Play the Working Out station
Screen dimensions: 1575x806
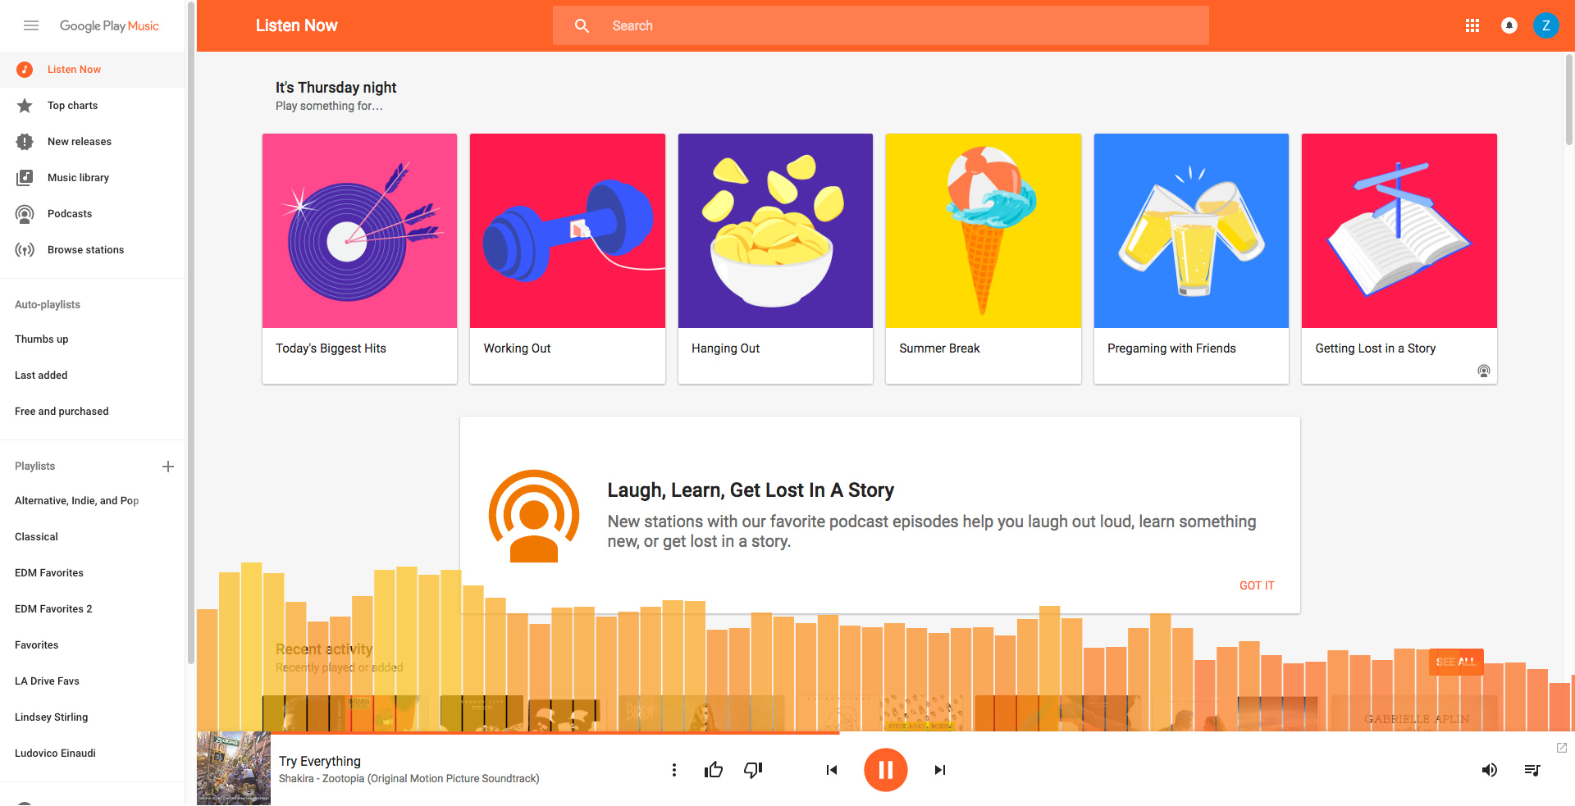tap(568, 258)
